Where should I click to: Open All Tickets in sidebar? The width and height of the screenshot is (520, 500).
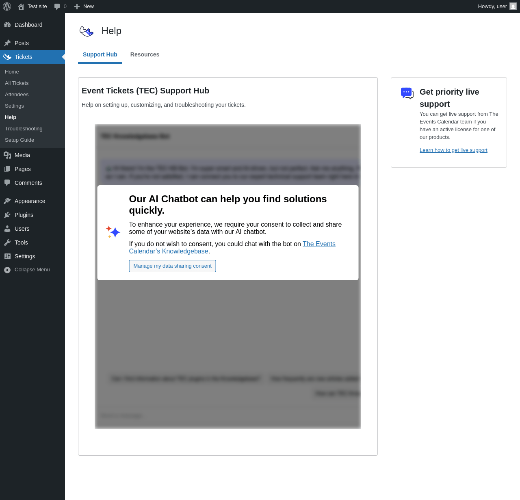point(17,83)
